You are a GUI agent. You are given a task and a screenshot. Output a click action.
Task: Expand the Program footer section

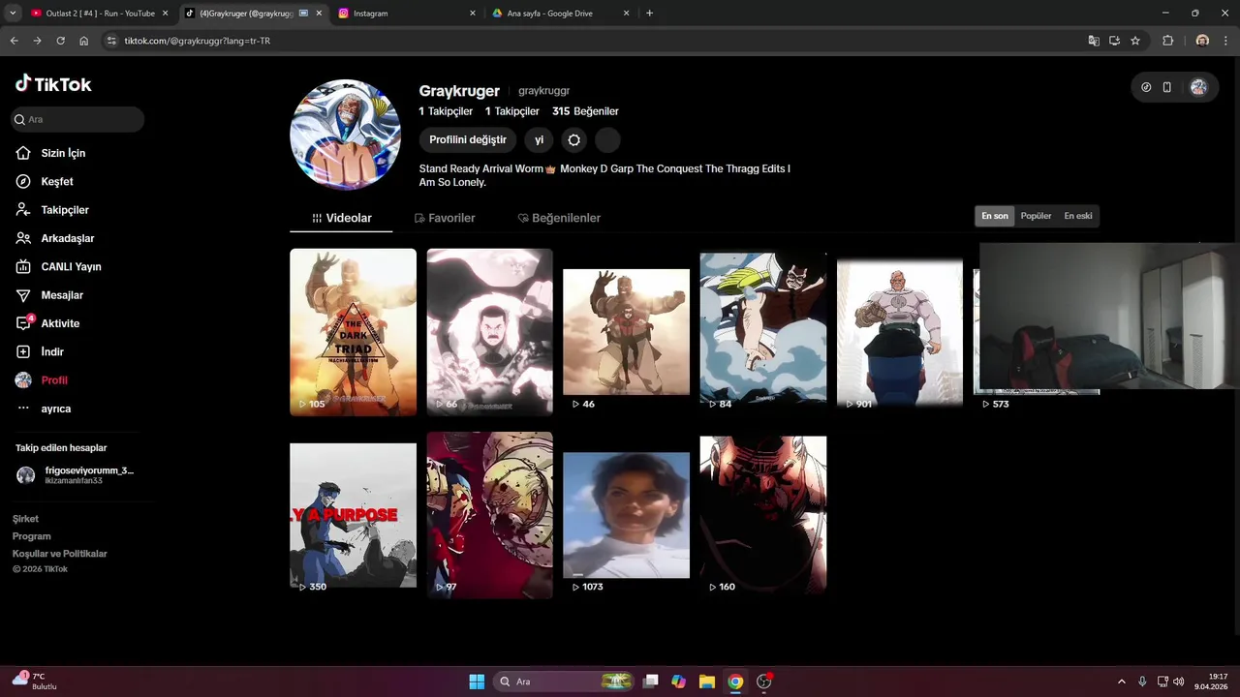[x=32, y=536]
